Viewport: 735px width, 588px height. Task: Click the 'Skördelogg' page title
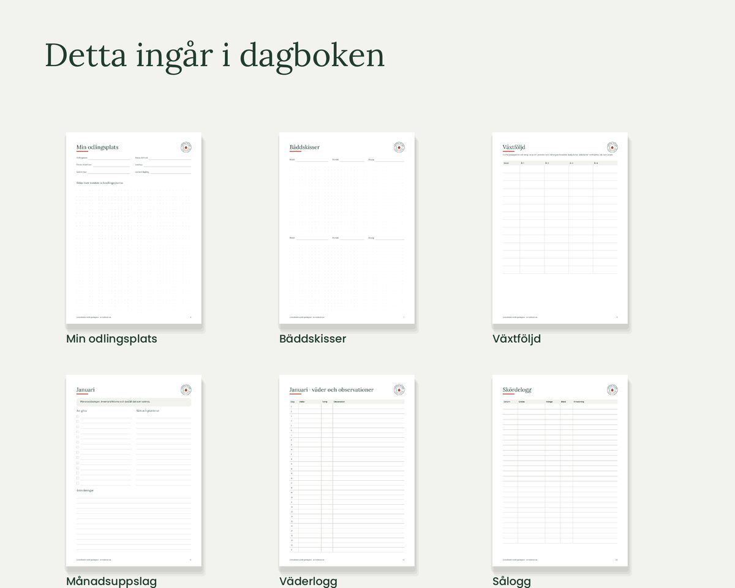point(517,390)
